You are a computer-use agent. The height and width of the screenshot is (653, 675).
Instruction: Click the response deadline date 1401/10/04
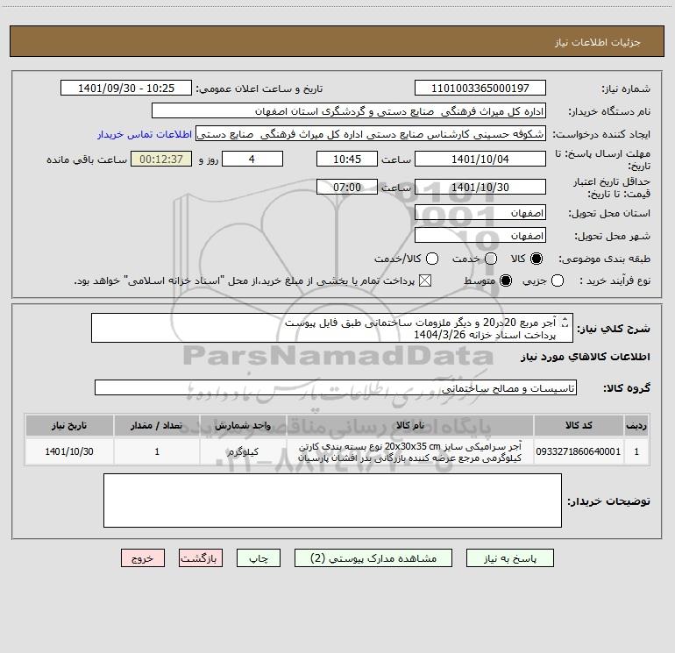pyautogui.click(x=480, y=160)
